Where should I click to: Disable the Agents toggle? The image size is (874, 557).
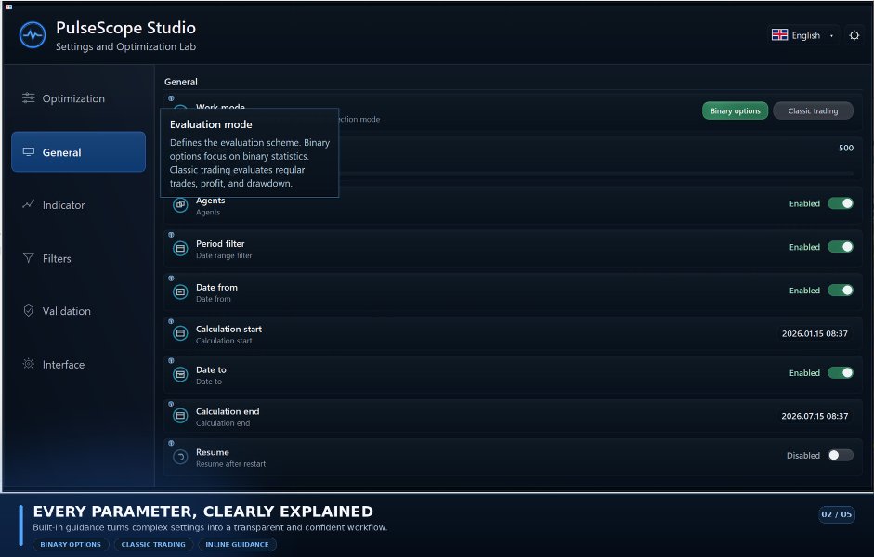pyautogui.click(x=840, y=203)
